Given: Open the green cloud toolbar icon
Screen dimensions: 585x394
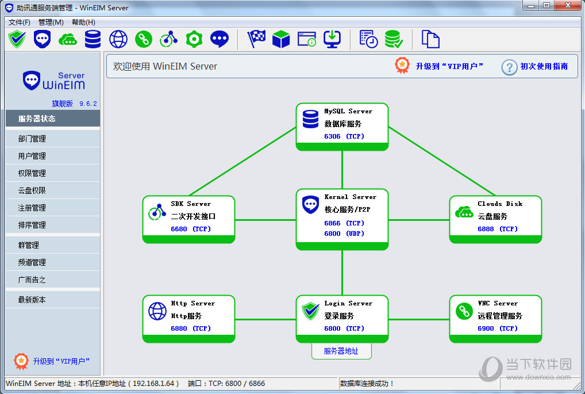Looking at the screenshot, I should pos(68,39).
